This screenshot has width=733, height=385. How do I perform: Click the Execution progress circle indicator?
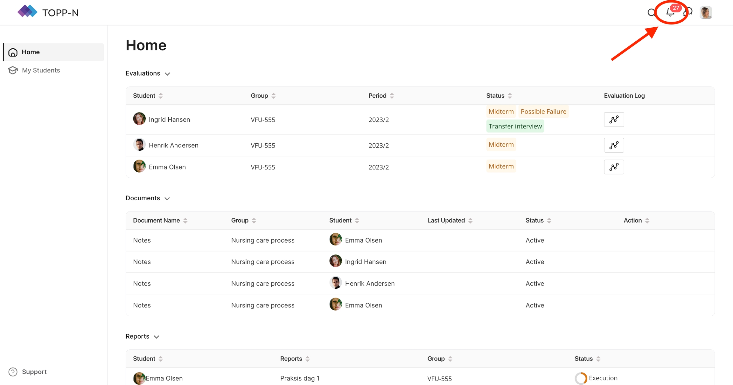point(581,378)
